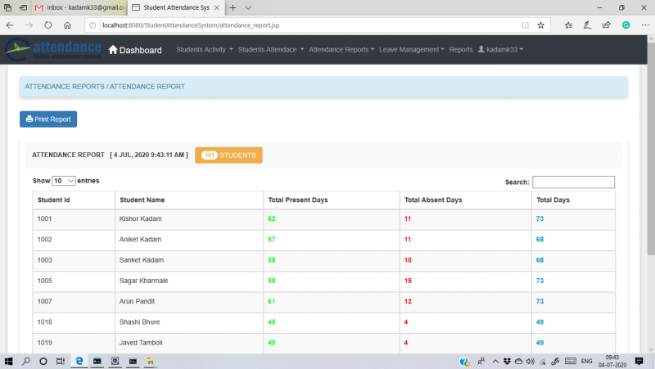Select student name Shashi Bhure
655x369 pixels.
coord(139,322)
